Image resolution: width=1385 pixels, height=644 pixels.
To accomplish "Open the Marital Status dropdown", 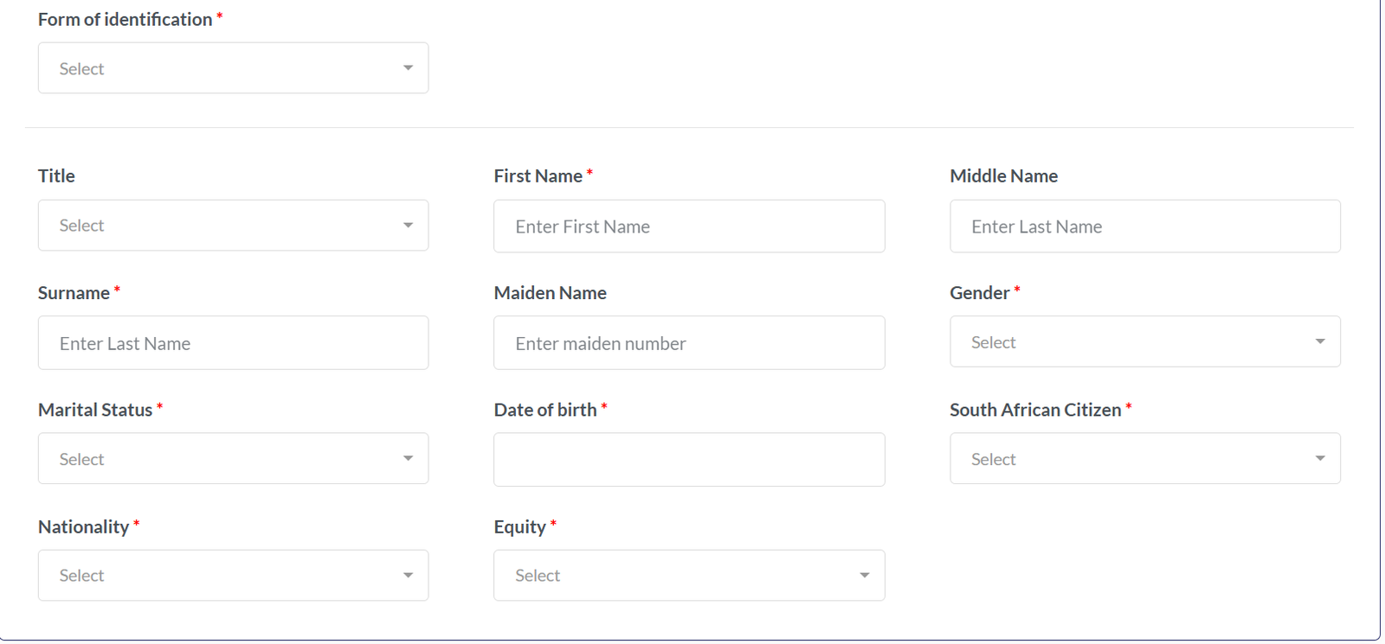I will click(x=233, y=458).
